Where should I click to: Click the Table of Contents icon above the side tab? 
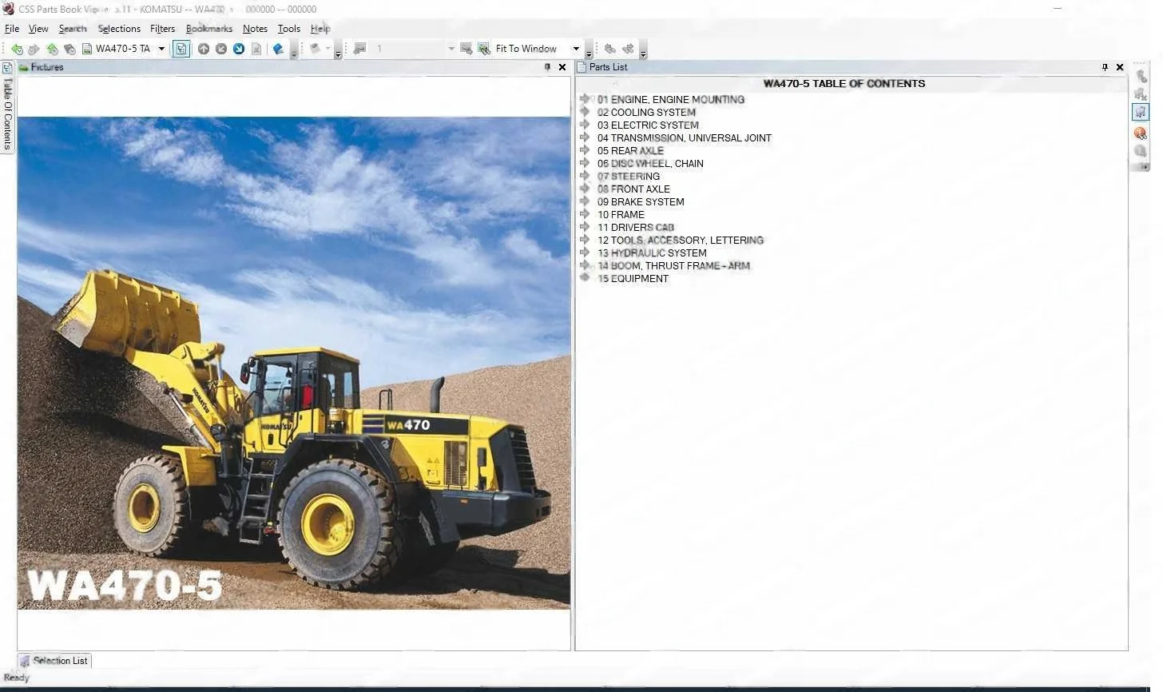[7, 68]
